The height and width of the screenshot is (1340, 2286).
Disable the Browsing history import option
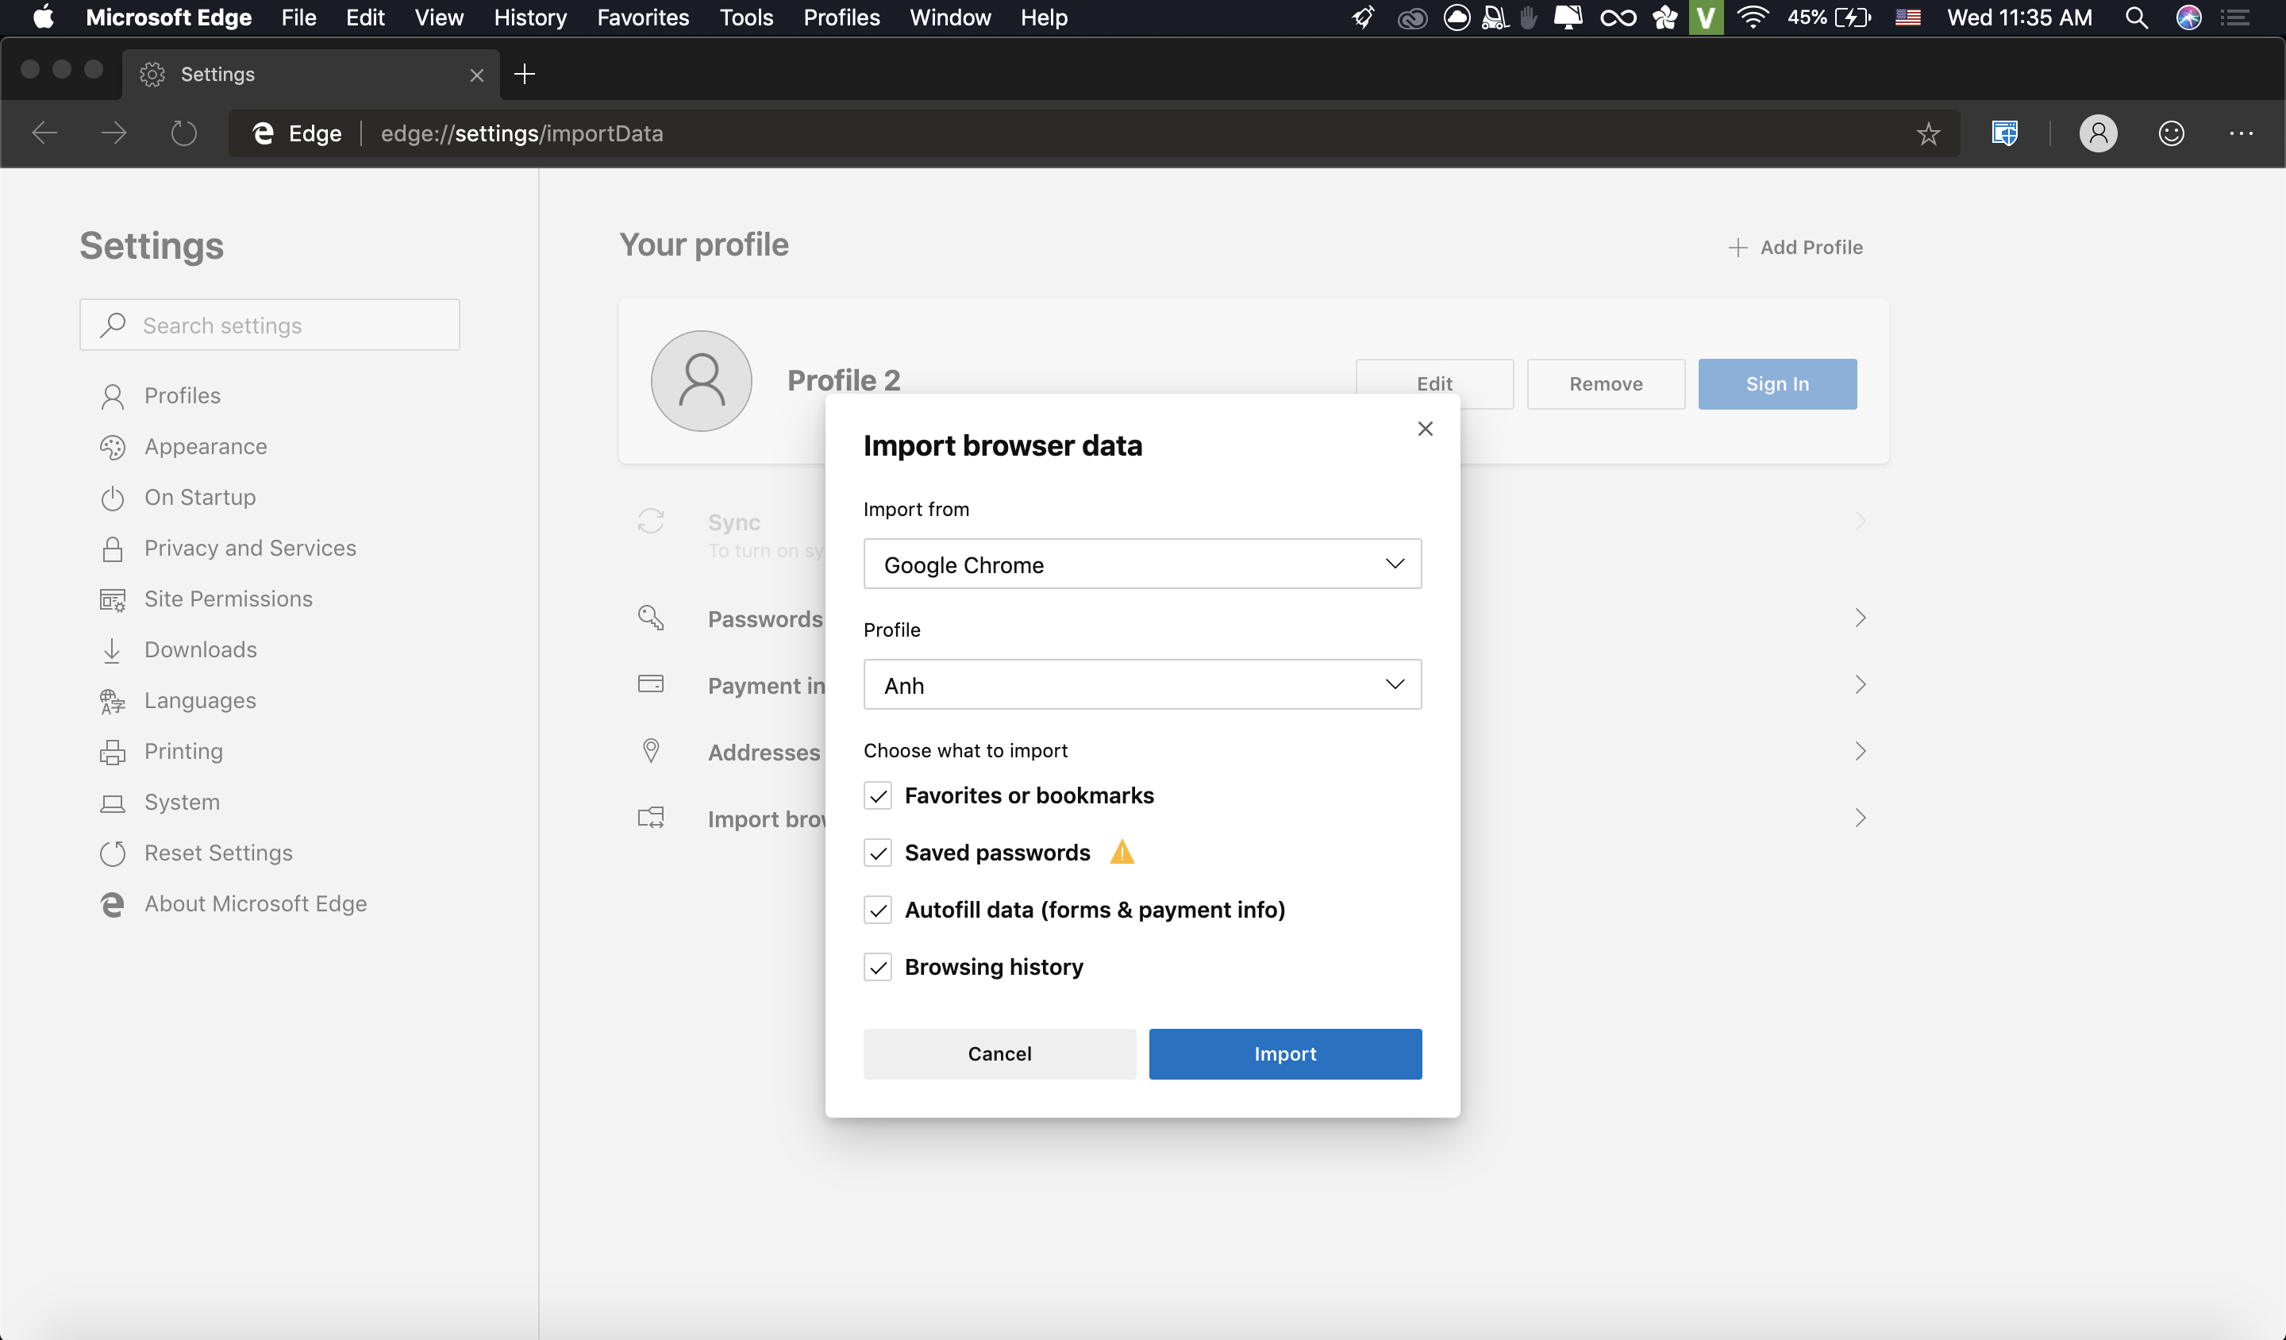click(877, 967)
